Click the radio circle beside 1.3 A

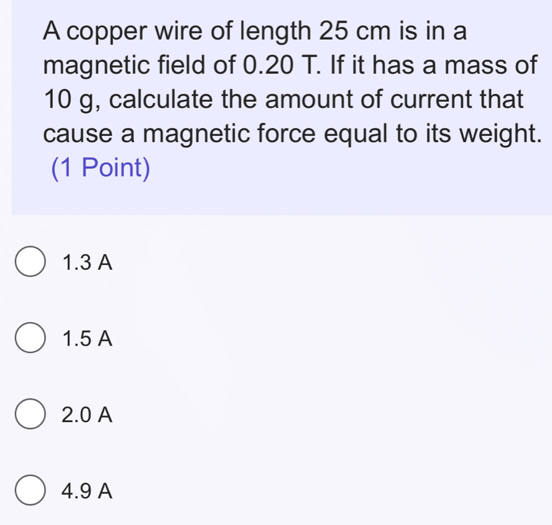[30, 262]
